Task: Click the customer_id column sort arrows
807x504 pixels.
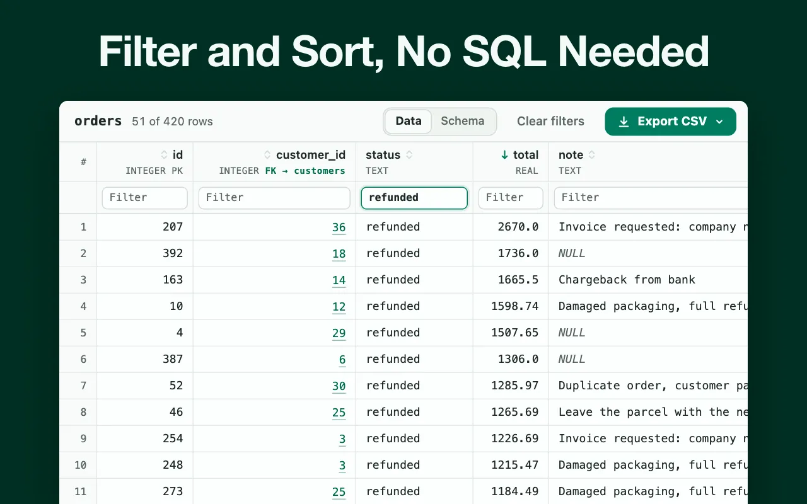Action: tap(267, 155)
